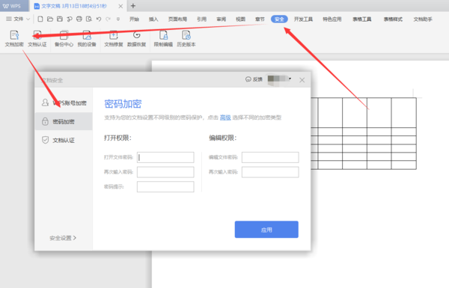Focus the 编辑文件密码 input field
The width and height of the screenshot is (449, 288).
click(270, 157)
